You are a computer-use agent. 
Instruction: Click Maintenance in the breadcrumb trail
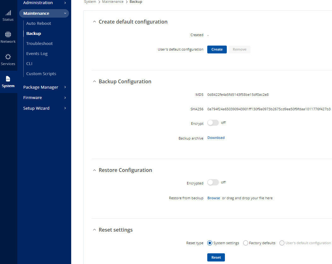(113, 2)
